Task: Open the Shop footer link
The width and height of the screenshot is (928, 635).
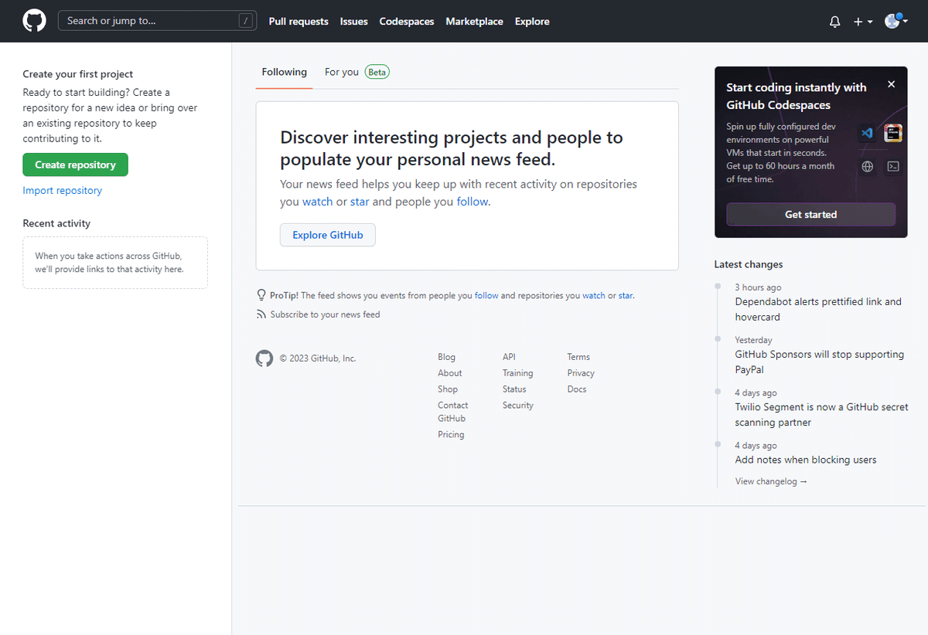Action: coord(448,389)
